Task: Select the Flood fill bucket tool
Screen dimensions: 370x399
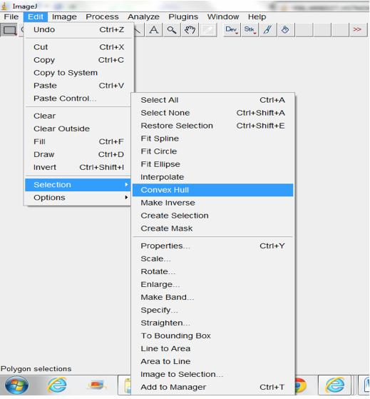Action: [x=286, y=30]
